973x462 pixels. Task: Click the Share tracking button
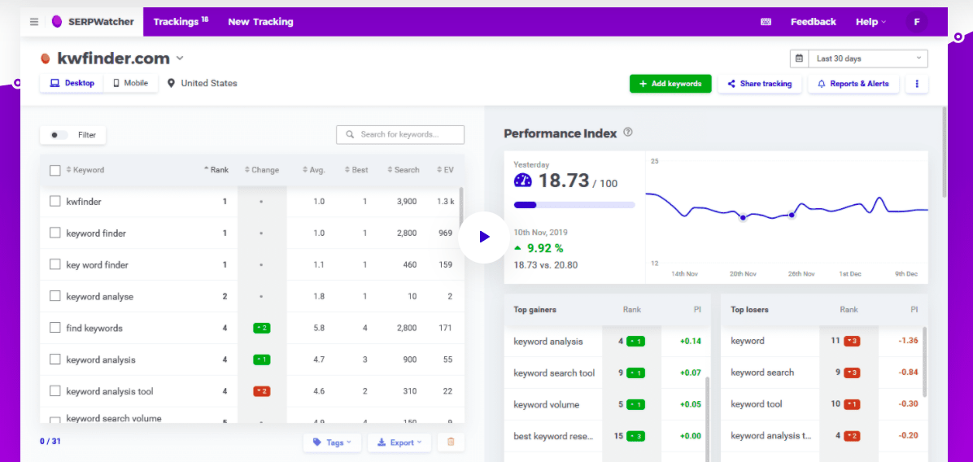click(x=760, y=84)
